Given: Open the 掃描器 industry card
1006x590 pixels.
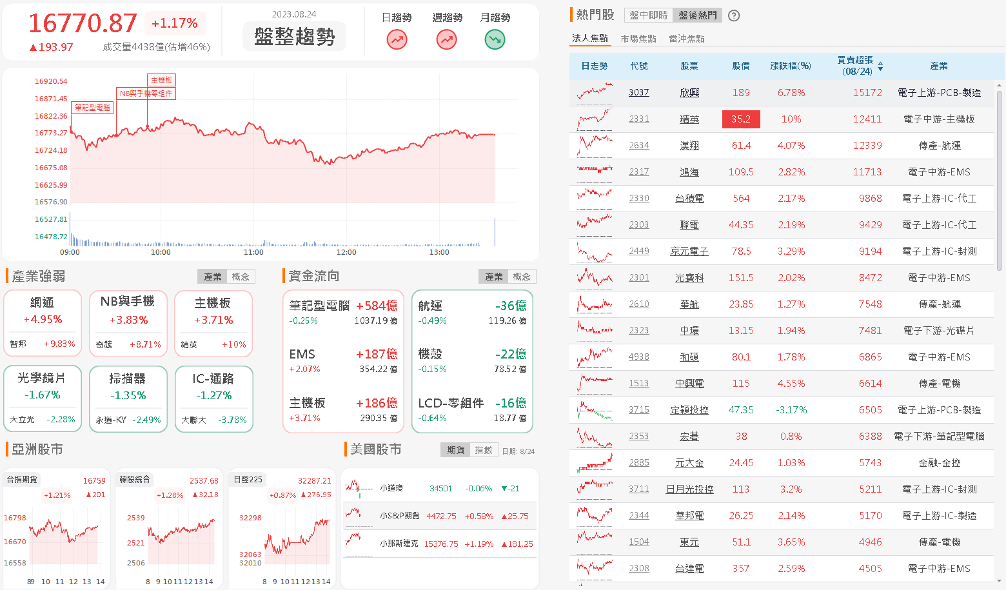Looking at the screenshot, I should [128, 399].
